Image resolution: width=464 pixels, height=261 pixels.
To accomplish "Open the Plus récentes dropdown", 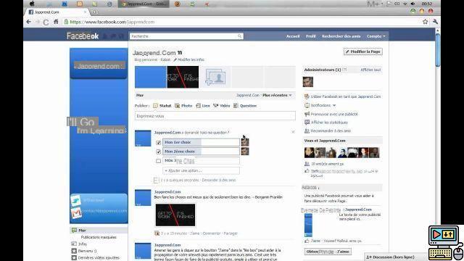I will tap(277, 95).
